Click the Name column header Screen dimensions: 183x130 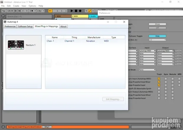55,37
